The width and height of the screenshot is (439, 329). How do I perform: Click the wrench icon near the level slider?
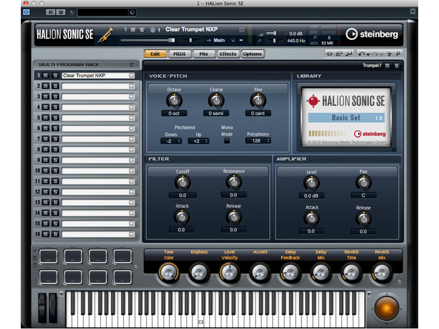(260, 40)
